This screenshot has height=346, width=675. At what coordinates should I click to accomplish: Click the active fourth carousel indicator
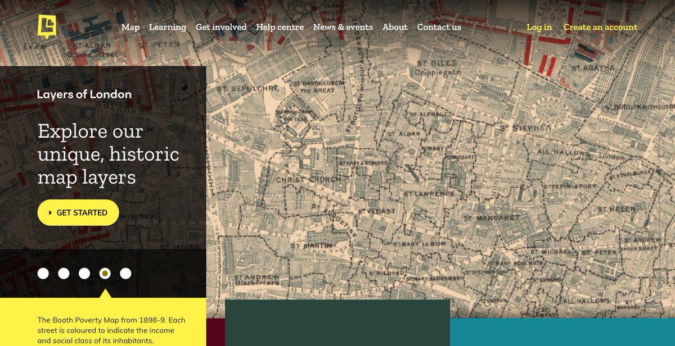click(x=105, y=273)
